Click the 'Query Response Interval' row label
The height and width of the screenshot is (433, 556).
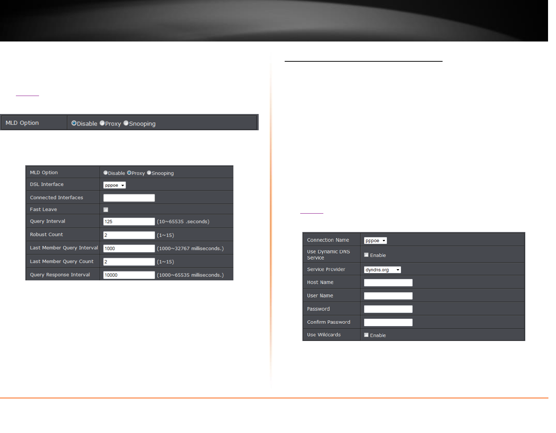(x=60, y=275)
